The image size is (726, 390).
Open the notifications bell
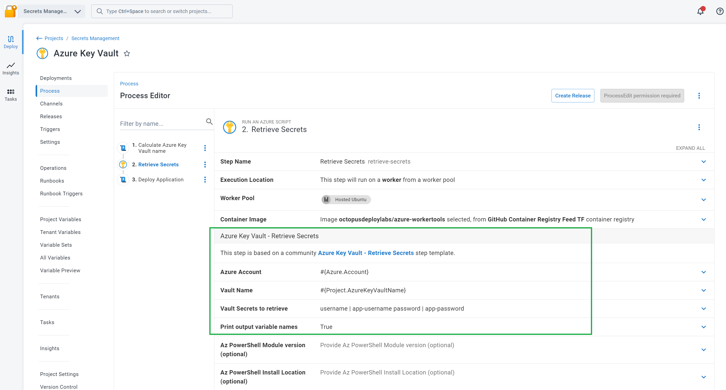[x=700, y=11]
